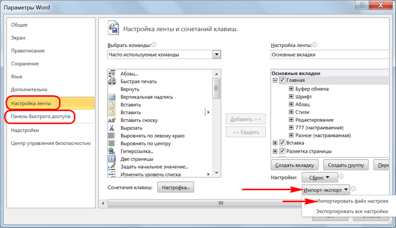The image size is (396, 228).
Task: Click commands list scroll down arrow
Action: click(x=217, y=173)
